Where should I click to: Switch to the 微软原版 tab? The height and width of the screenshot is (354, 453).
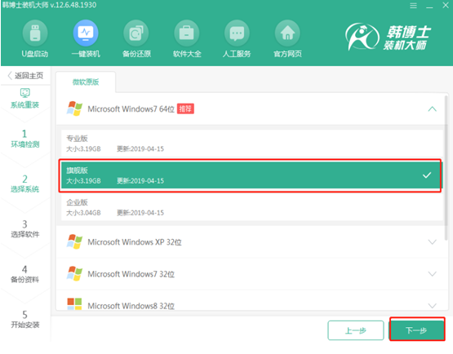[x=86, y=82]
